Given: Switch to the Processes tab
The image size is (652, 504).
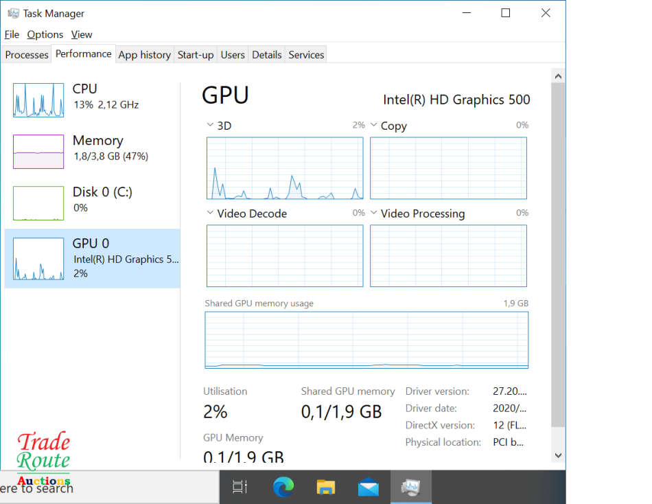Looking at the screenshot, I should tap(27, 55).
